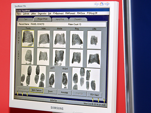Select the left four-finger slap image
The height and width of the screenshot is (113, 151).
(33, 76)
